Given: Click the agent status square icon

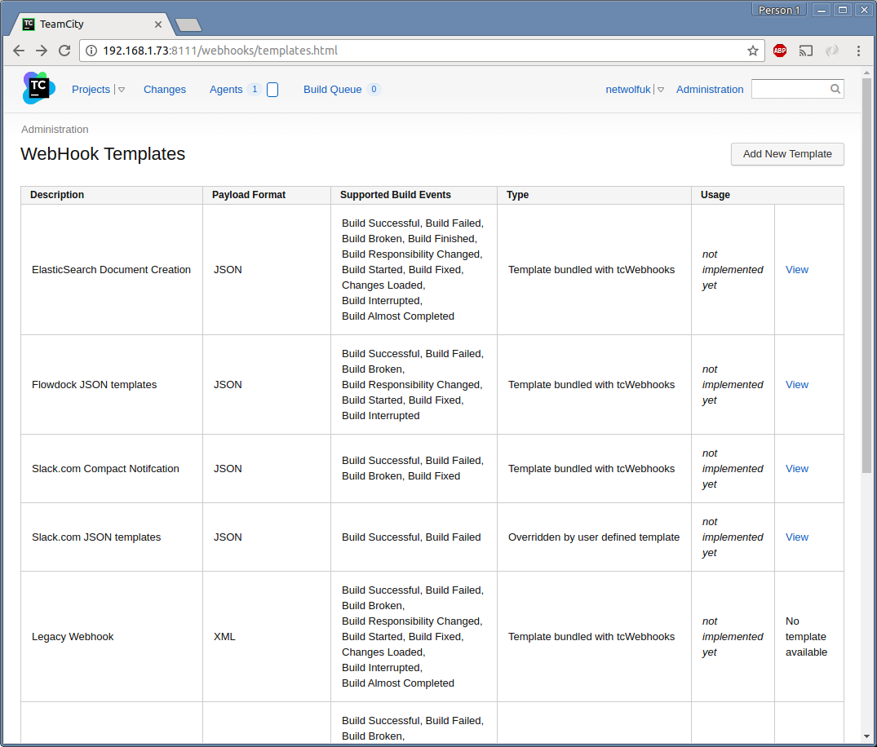Looking at the screenshot, I should click(x=272, y=90).
